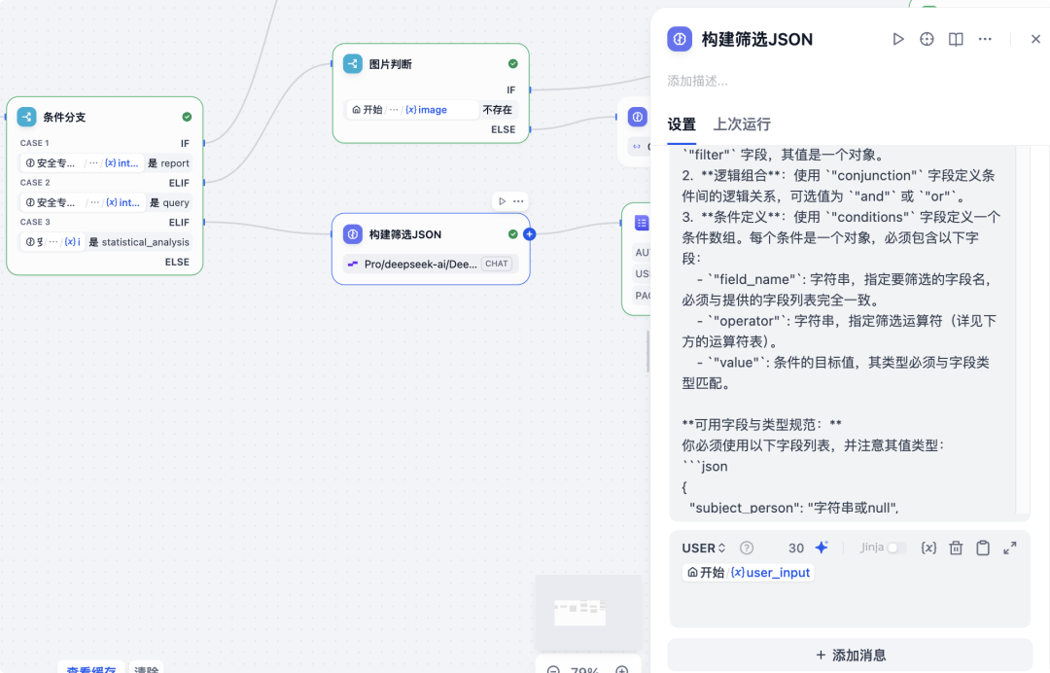The image size is (1050, 673).
Task: Expand the USER message editor to fullscreen
Action: click(1010, 549)
